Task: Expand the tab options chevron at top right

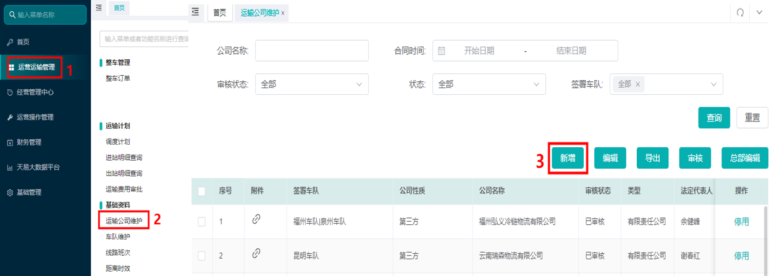Action: 759,12
